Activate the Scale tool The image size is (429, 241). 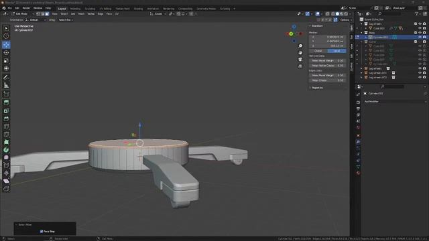6,60
